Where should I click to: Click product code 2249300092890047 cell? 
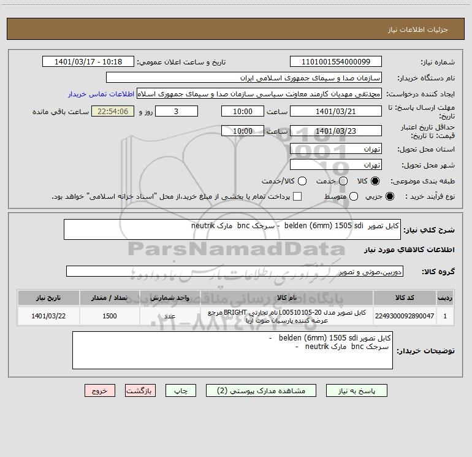point(405,316)
